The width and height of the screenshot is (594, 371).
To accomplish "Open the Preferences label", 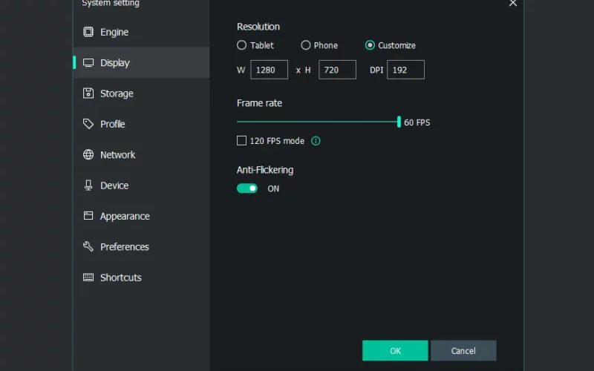I will click(x=125, y=247).
